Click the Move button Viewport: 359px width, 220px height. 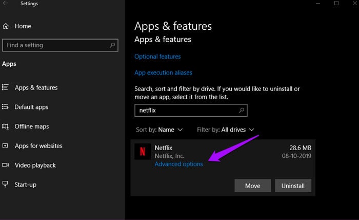click(252, 186)
